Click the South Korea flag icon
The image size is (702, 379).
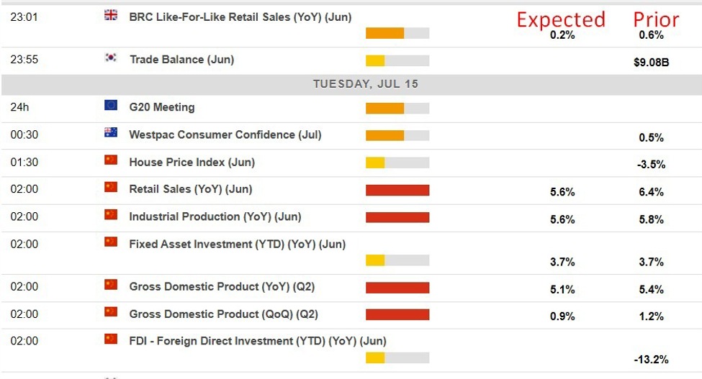(x=111, y=58)
